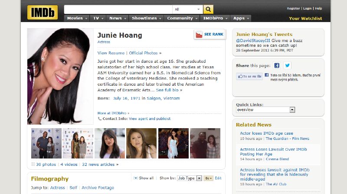
Task: Go to the IMDb logo home link
Action: pos(43,13)
